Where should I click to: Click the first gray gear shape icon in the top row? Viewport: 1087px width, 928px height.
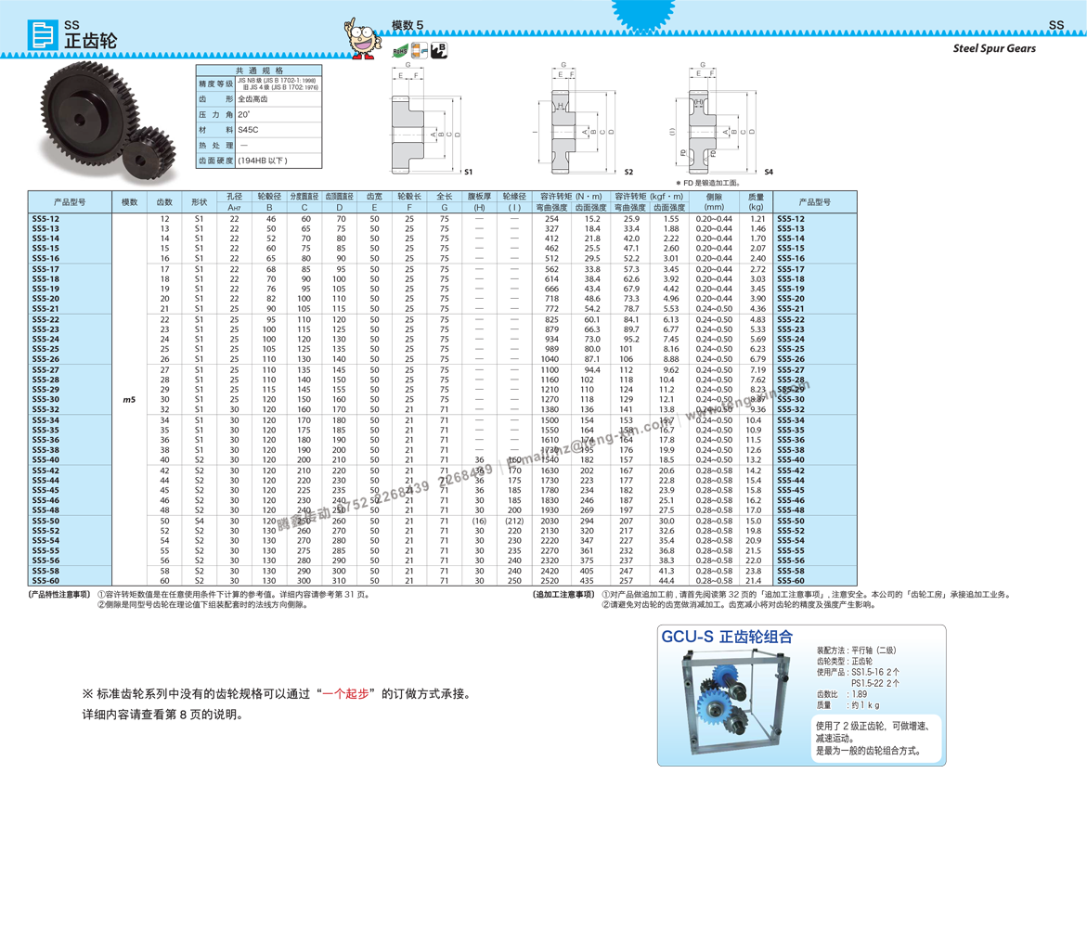[408, 114]
